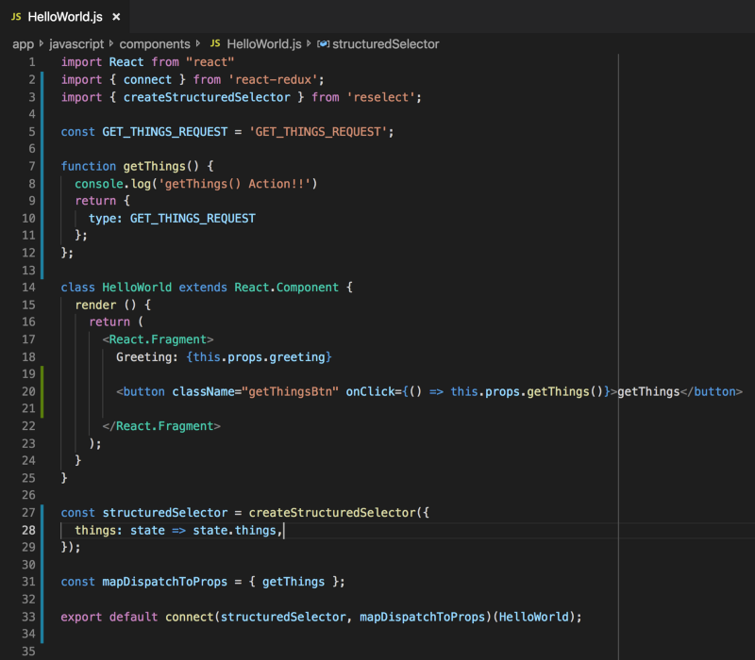Click 'mapDispatchToProps' declaration on line 31

(x=164, y=582)
